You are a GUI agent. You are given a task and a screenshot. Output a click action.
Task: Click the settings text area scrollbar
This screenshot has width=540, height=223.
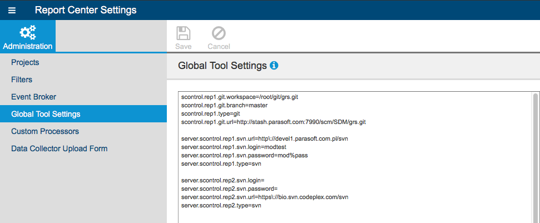[535, 157]
